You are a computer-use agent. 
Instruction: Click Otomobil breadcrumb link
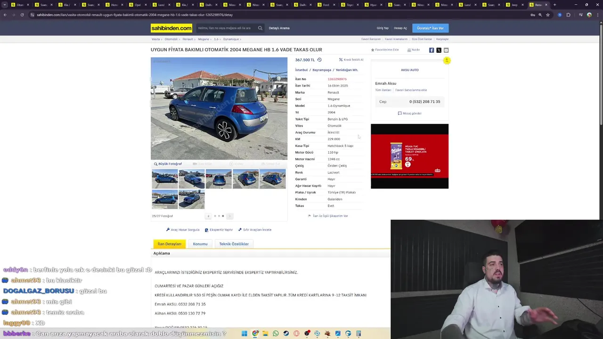click(x=171, y=39)
